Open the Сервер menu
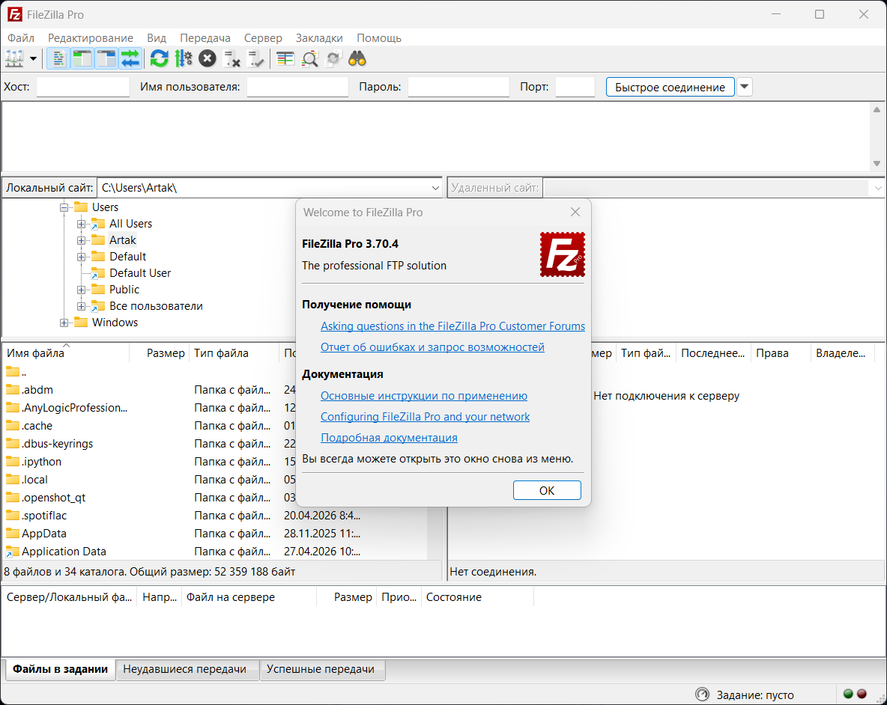887x705 pixels. tap(263, 38)
